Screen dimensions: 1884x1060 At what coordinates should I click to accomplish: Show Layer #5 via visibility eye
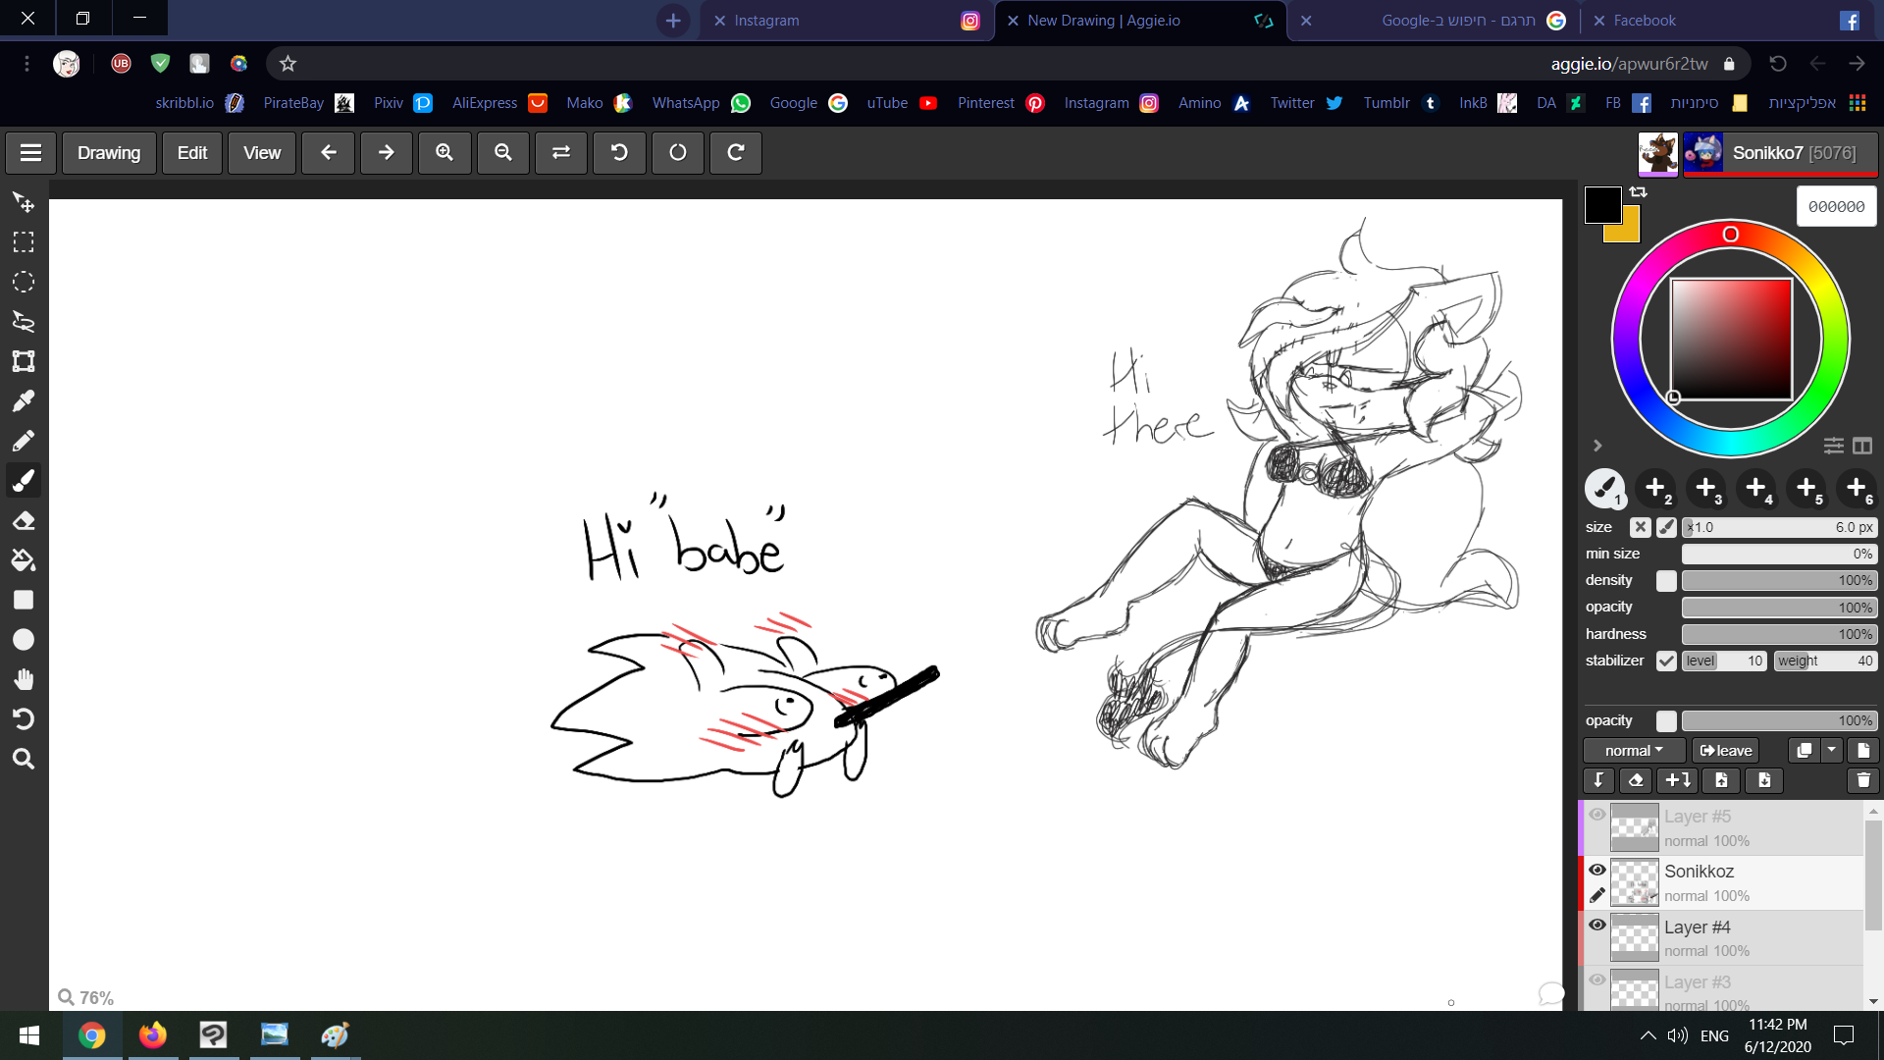[x=1597, y=815]
